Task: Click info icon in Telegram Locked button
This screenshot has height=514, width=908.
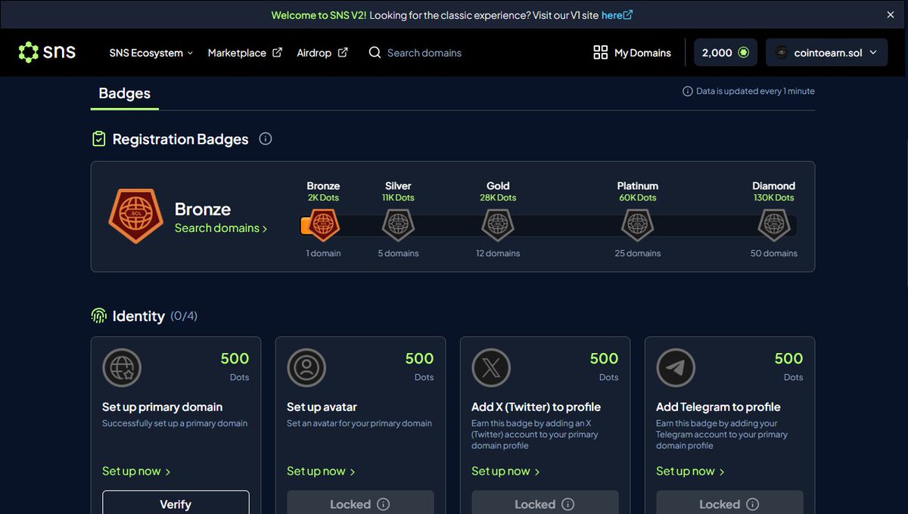Action: (753, 504)
